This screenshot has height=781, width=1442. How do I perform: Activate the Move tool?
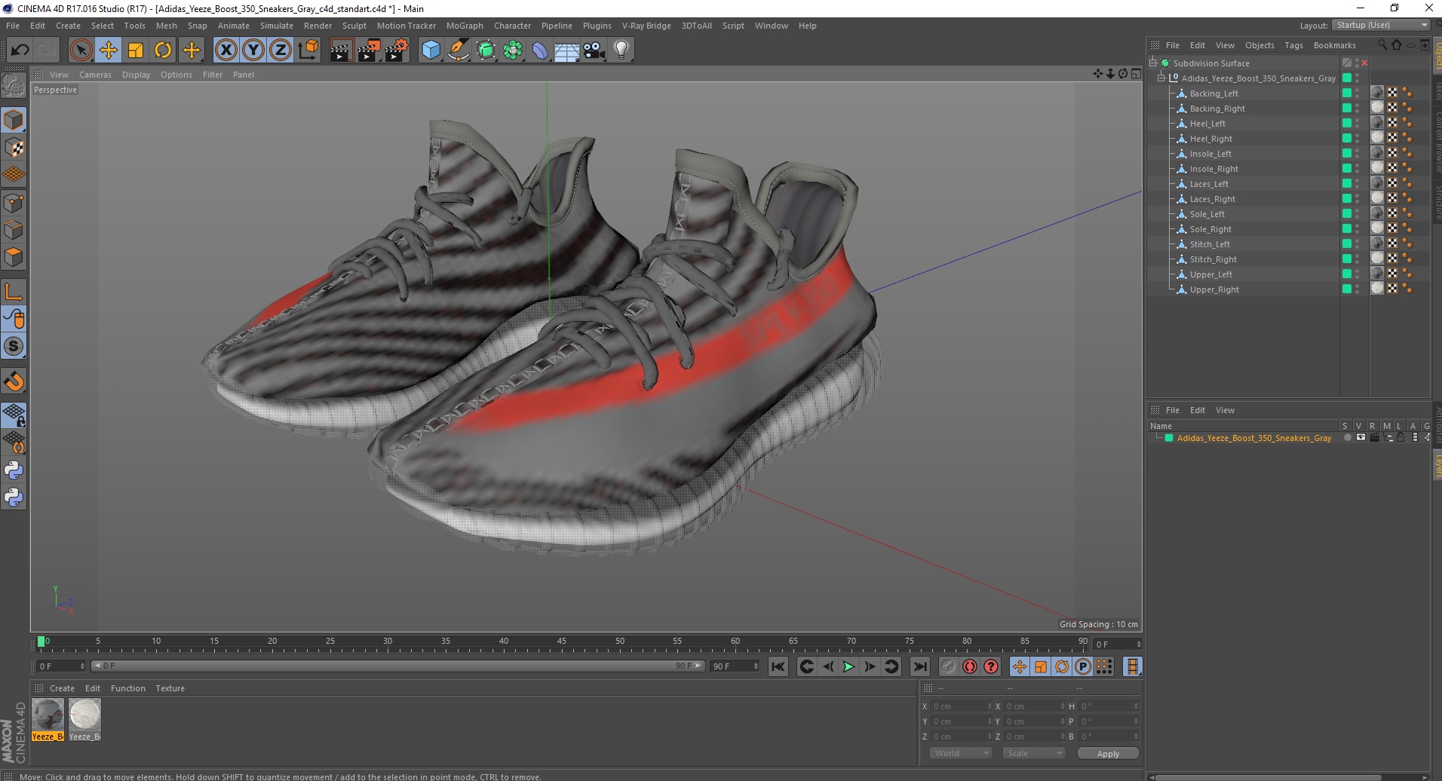[x=109, y=51]
